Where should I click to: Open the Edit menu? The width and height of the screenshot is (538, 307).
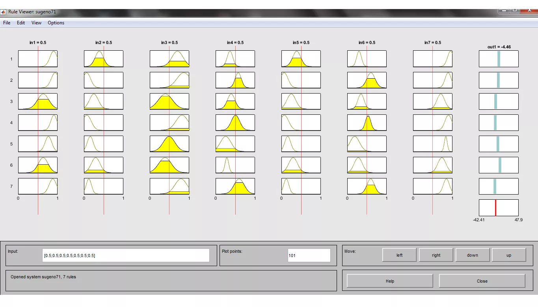pos(21,23)
